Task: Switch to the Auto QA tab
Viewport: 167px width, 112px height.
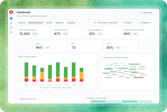Action: coord(49,23)
